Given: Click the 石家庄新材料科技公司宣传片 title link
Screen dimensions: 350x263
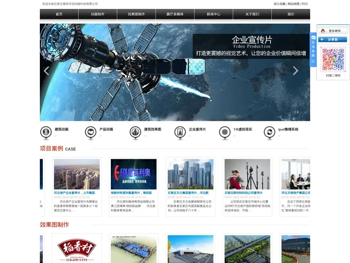Looking at the screenshot, I should click(x=244, y=193).
